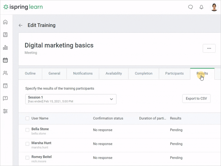Viewport: 221px width, 166px height.
Task: Switch to the Participants tab
Action: click(174, 73)
